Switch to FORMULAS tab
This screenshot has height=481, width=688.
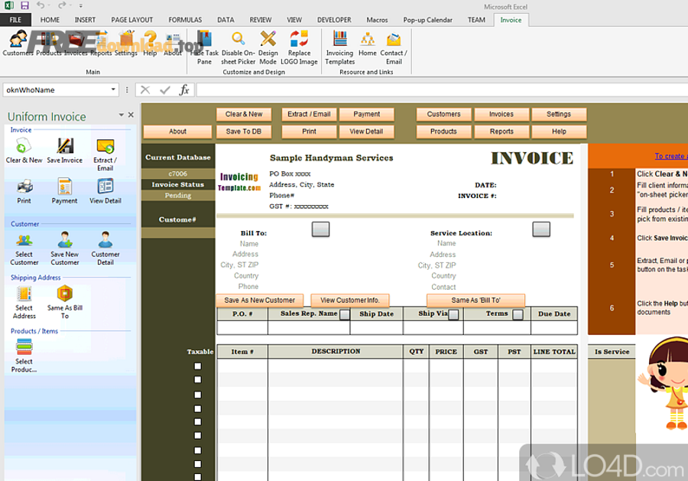tap(185, 20)
